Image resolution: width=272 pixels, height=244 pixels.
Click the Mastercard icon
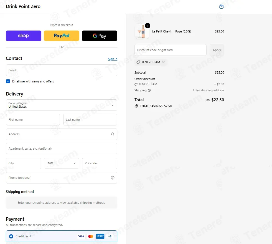click(x=91, y=236)
